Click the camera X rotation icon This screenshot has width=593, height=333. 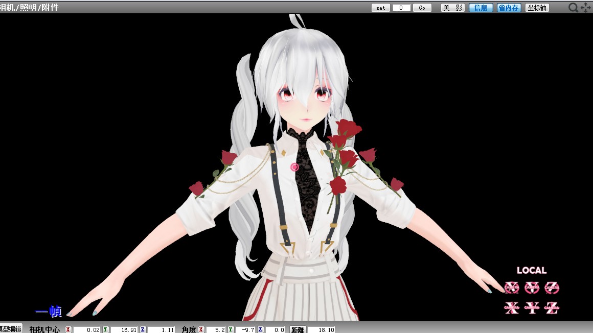[x=512, y=288]
